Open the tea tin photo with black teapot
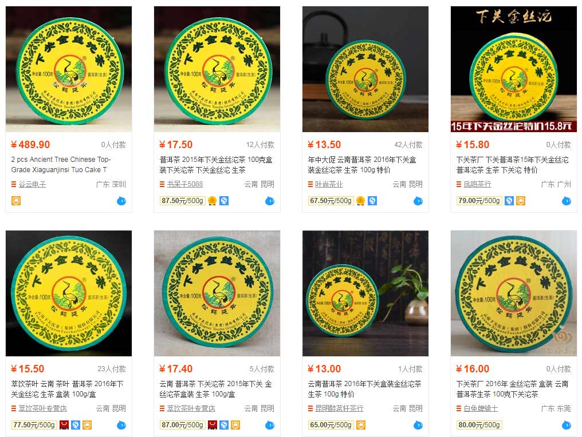Screen dimensions: 582x437 (x=365, y=69)
